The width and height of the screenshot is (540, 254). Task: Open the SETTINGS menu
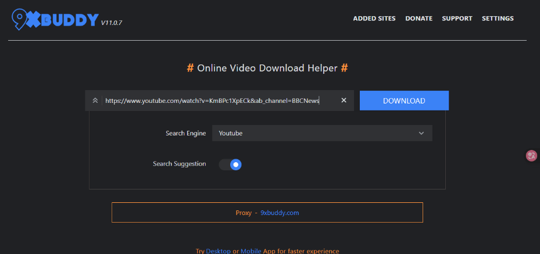tap(498, 19)
